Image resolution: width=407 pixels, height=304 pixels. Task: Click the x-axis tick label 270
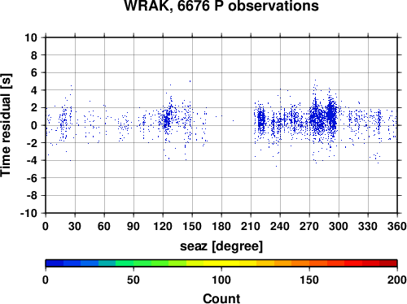(309, 226)
